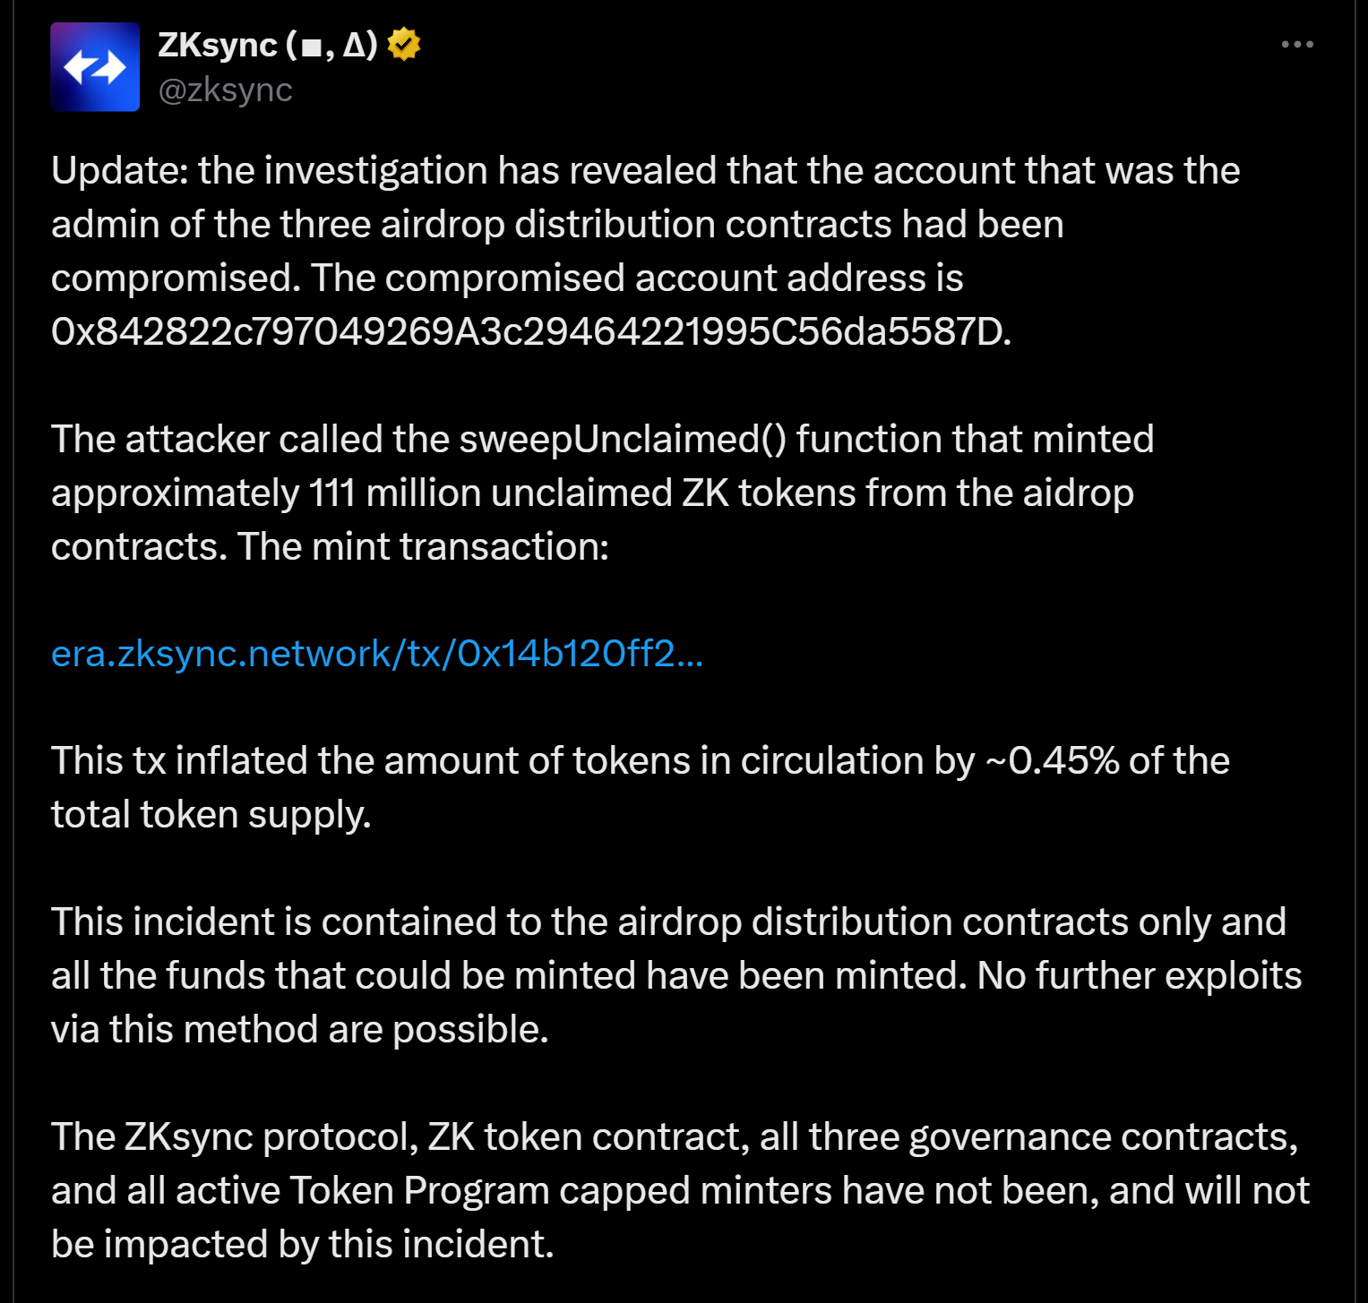
Task: Click the final paragraph about governance contracts
Action: [681, 1189]
